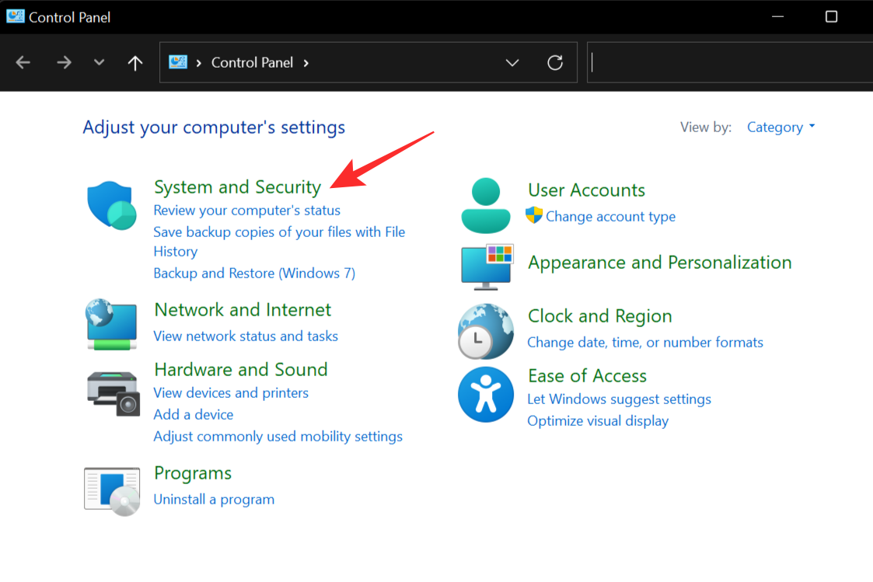Image resolution: width=873 pixels, height=582 pixels.
Task: Click the User Accounts icon
Action: coord(486,205)
